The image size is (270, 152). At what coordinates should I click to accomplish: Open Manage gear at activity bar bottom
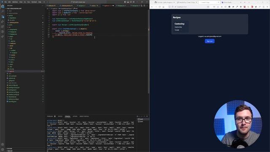pyautogui.click(x=3, y=149)
